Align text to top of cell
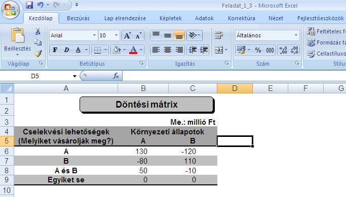The width and height of the screenshot is (346, 197). [x=156, y=35]
